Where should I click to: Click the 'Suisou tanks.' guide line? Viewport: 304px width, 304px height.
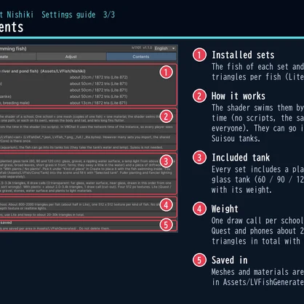click(x=236, y=138)
